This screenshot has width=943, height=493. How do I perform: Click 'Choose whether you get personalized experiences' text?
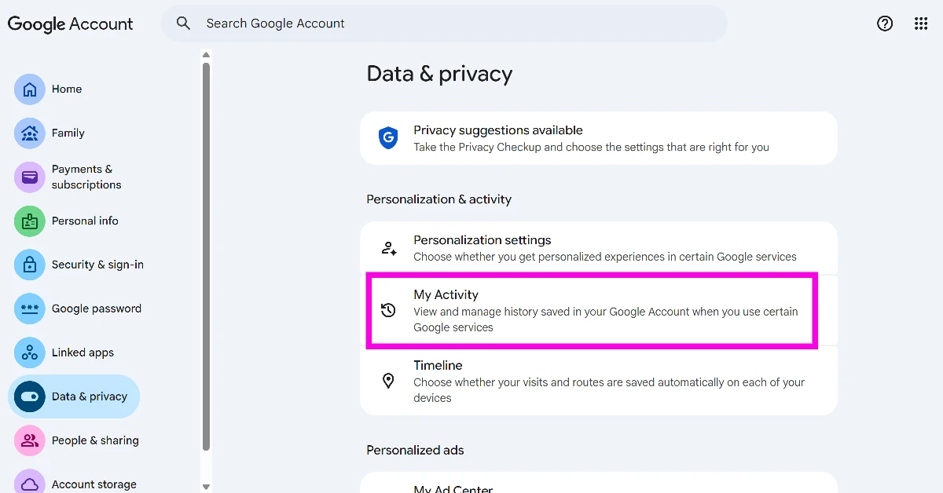pyautogui.click(x=605, y=257)
